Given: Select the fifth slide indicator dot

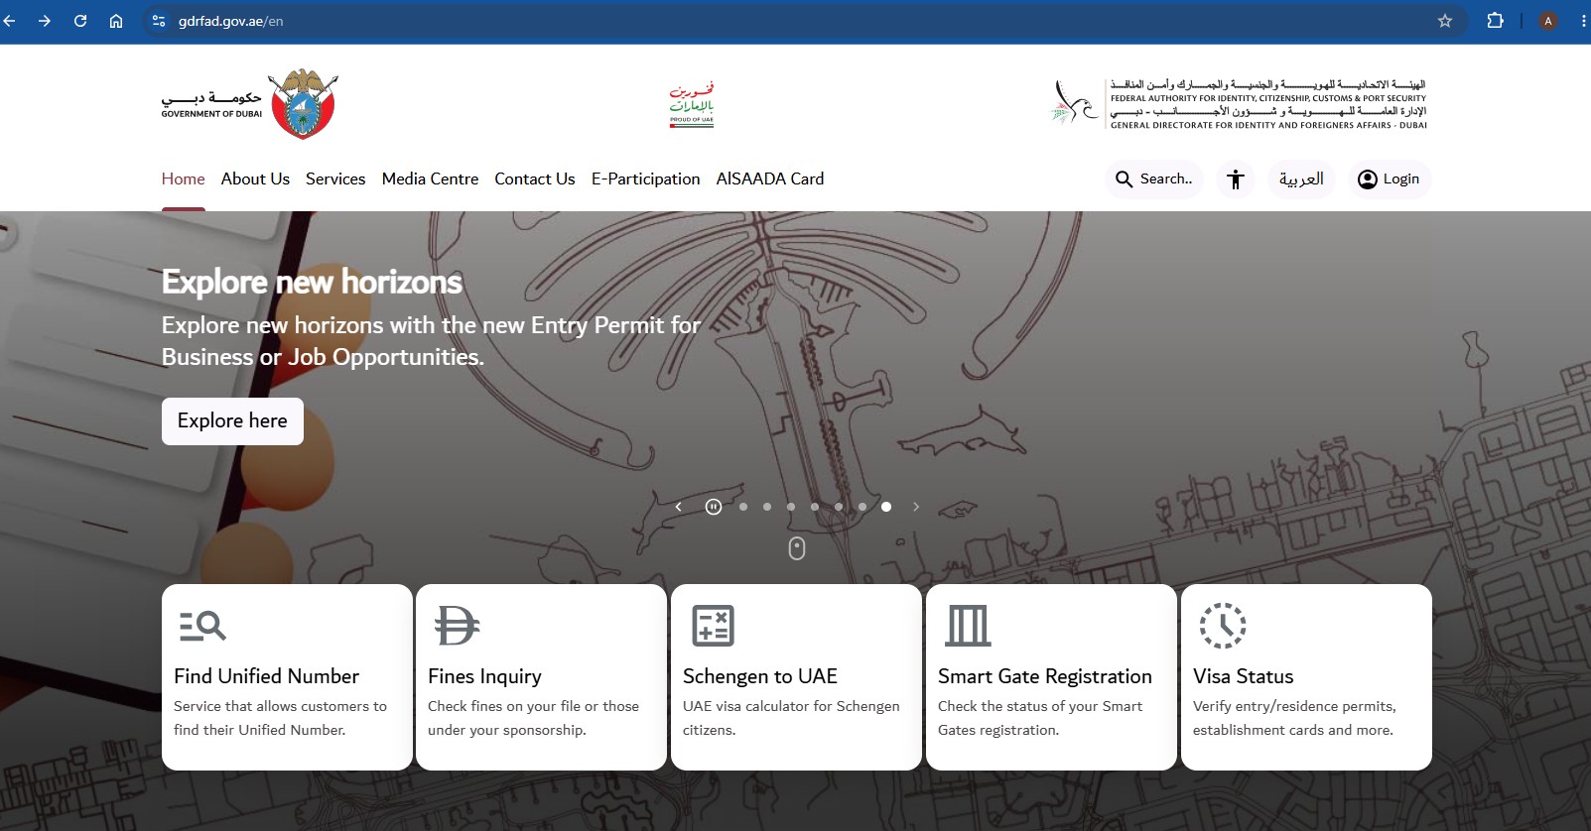Looking at the screenshot, I should coord(839,507).
